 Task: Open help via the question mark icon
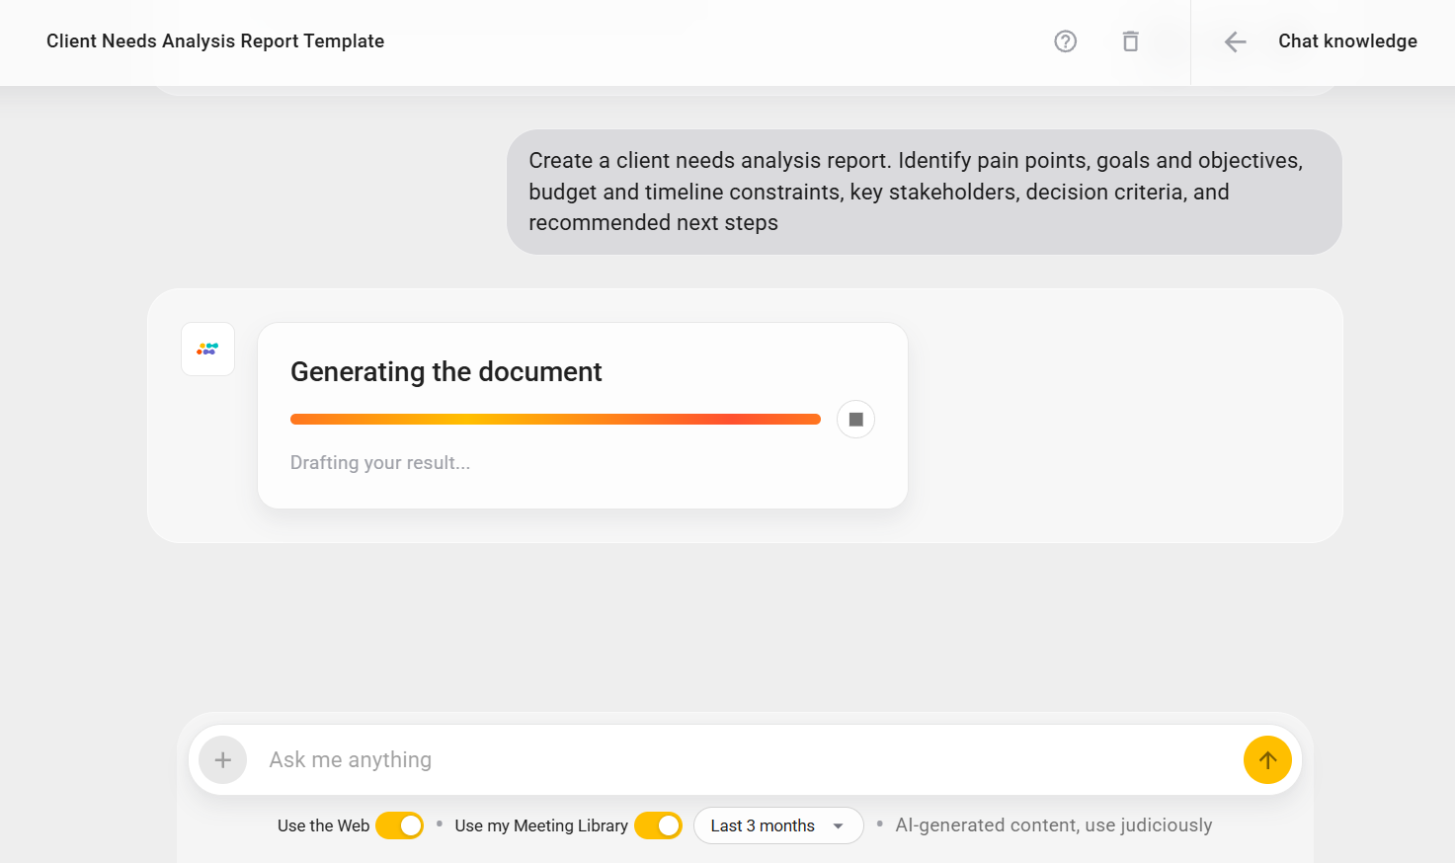click(1065, 41)
